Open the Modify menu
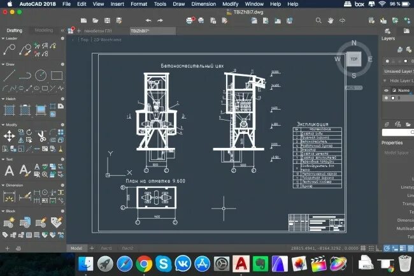 (x=230, y=4)
